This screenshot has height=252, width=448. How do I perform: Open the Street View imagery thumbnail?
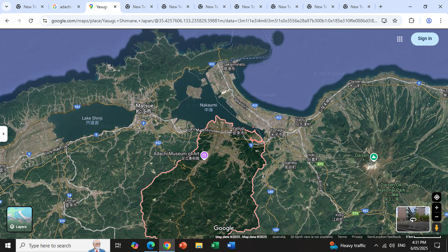tap(413, 219)
